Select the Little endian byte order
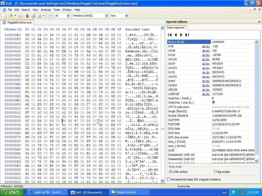This screenshot has width=262, height=196. pos(178,172)
